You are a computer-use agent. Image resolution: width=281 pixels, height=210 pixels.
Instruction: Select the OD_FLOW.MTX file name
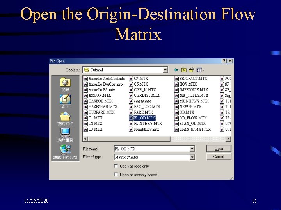pos(193,118)
